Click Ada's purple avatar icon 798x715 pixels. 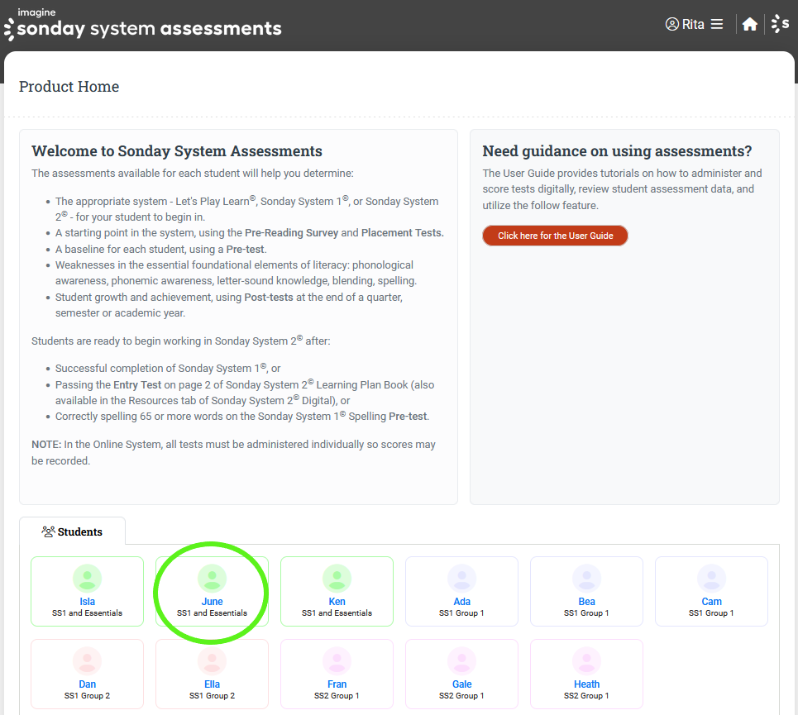pyautogui.click(x=462, y=578)
